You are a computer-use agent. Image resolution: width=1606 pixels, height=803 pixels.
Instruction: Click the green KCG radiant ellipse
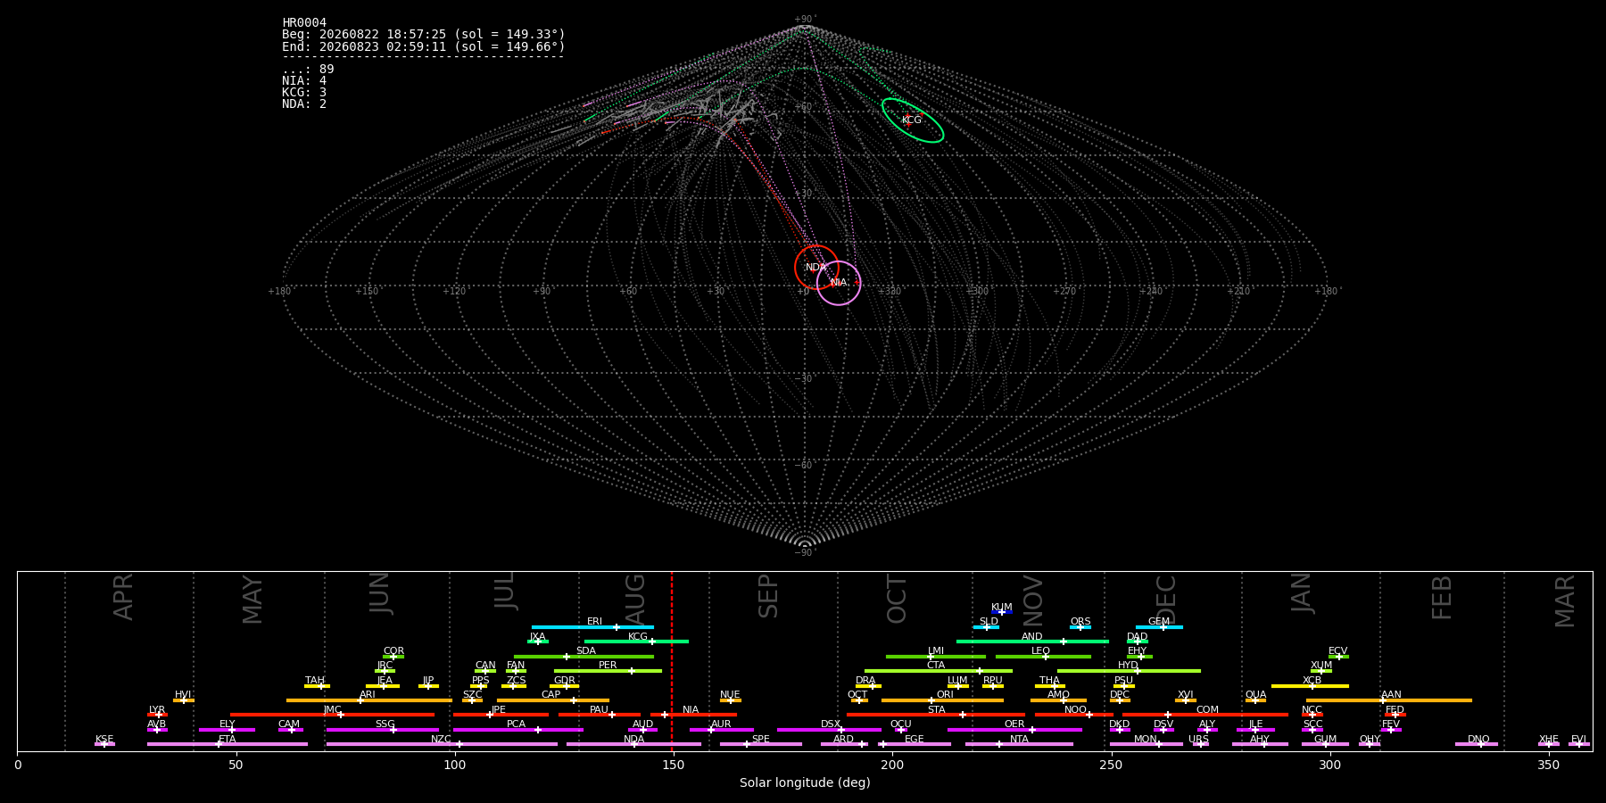[913, 120]
